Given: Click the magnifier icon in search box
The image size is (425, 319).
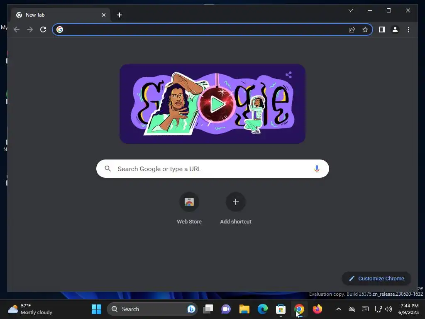Looking at the screenshot, I should pos(107,169).
